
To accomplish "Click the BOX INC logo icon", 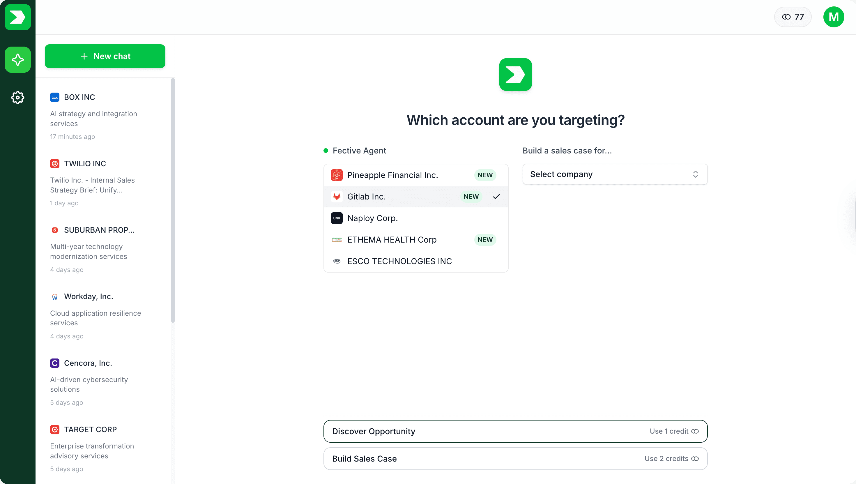I will click(55, 97).
